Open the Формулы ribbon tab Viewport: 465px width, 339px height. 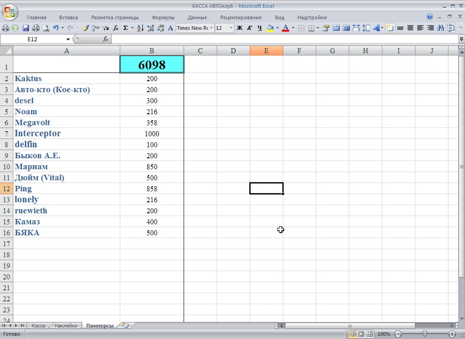click(163, 17)
